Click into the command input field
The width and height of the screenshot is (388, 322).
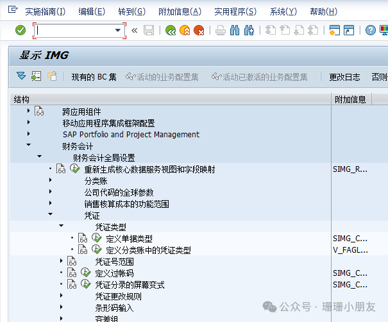coord(74,30)
